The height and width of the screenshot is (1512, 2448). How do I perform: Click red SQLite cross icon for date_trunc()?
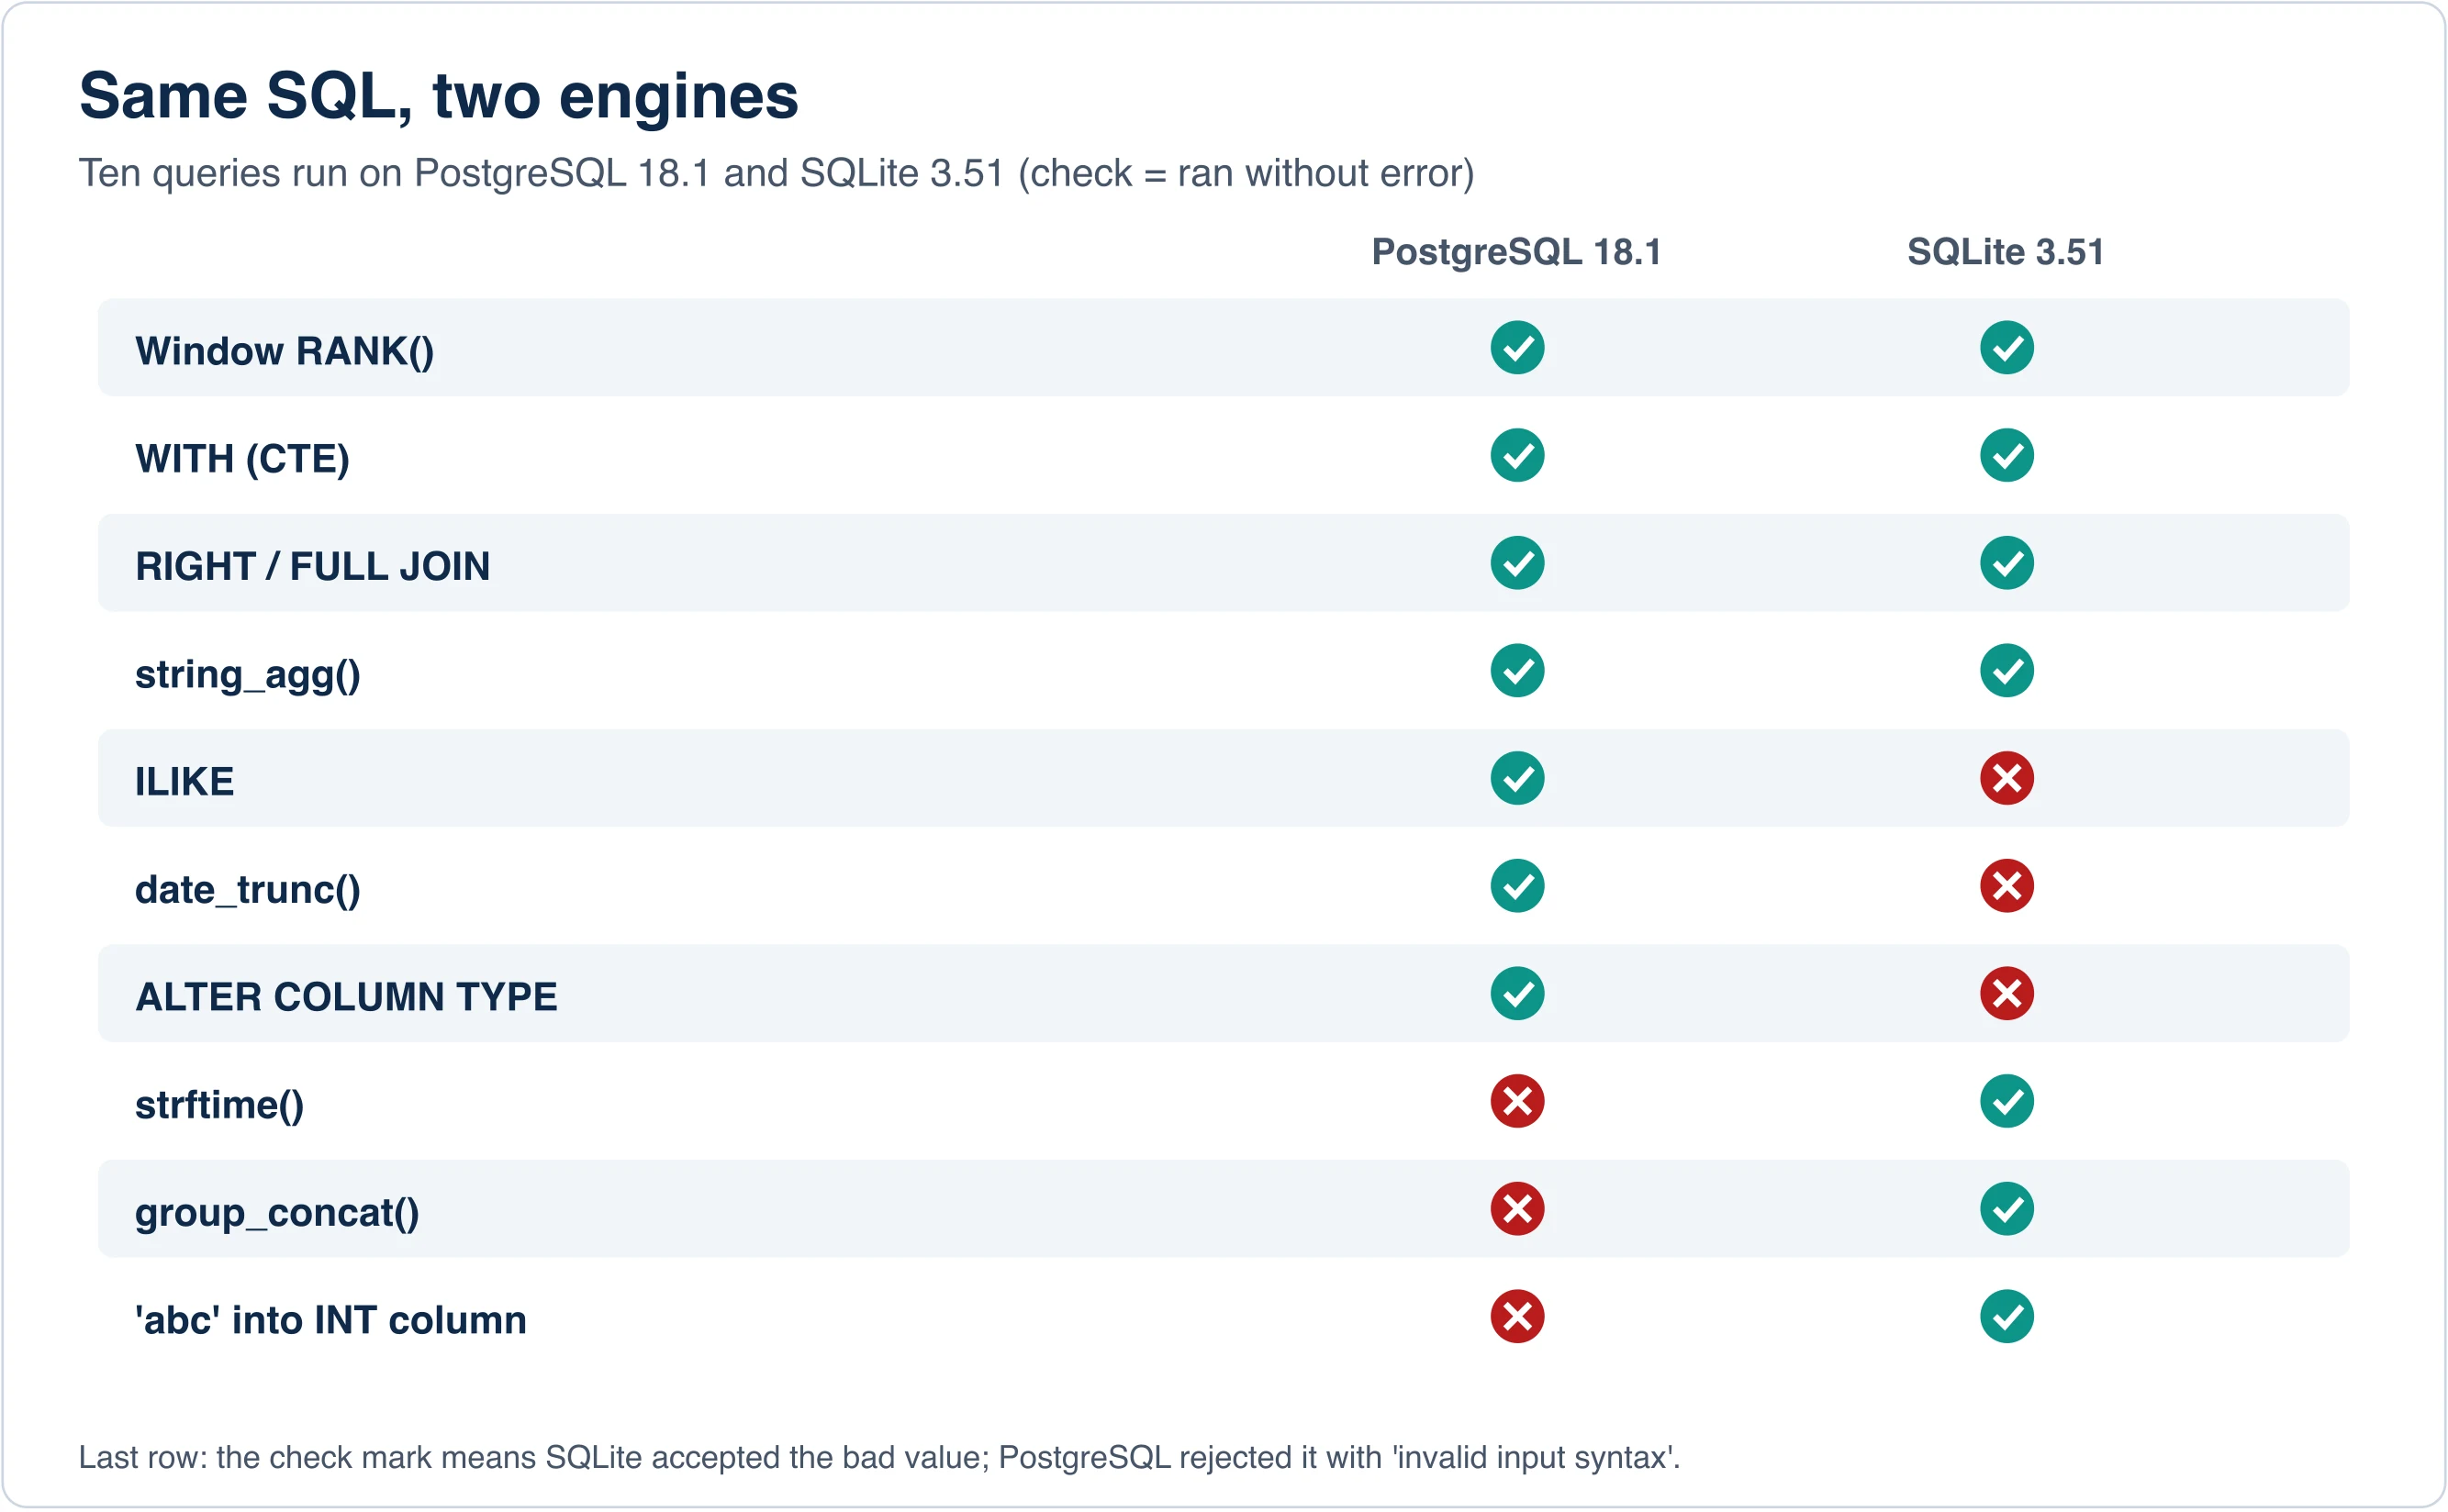2006,886
